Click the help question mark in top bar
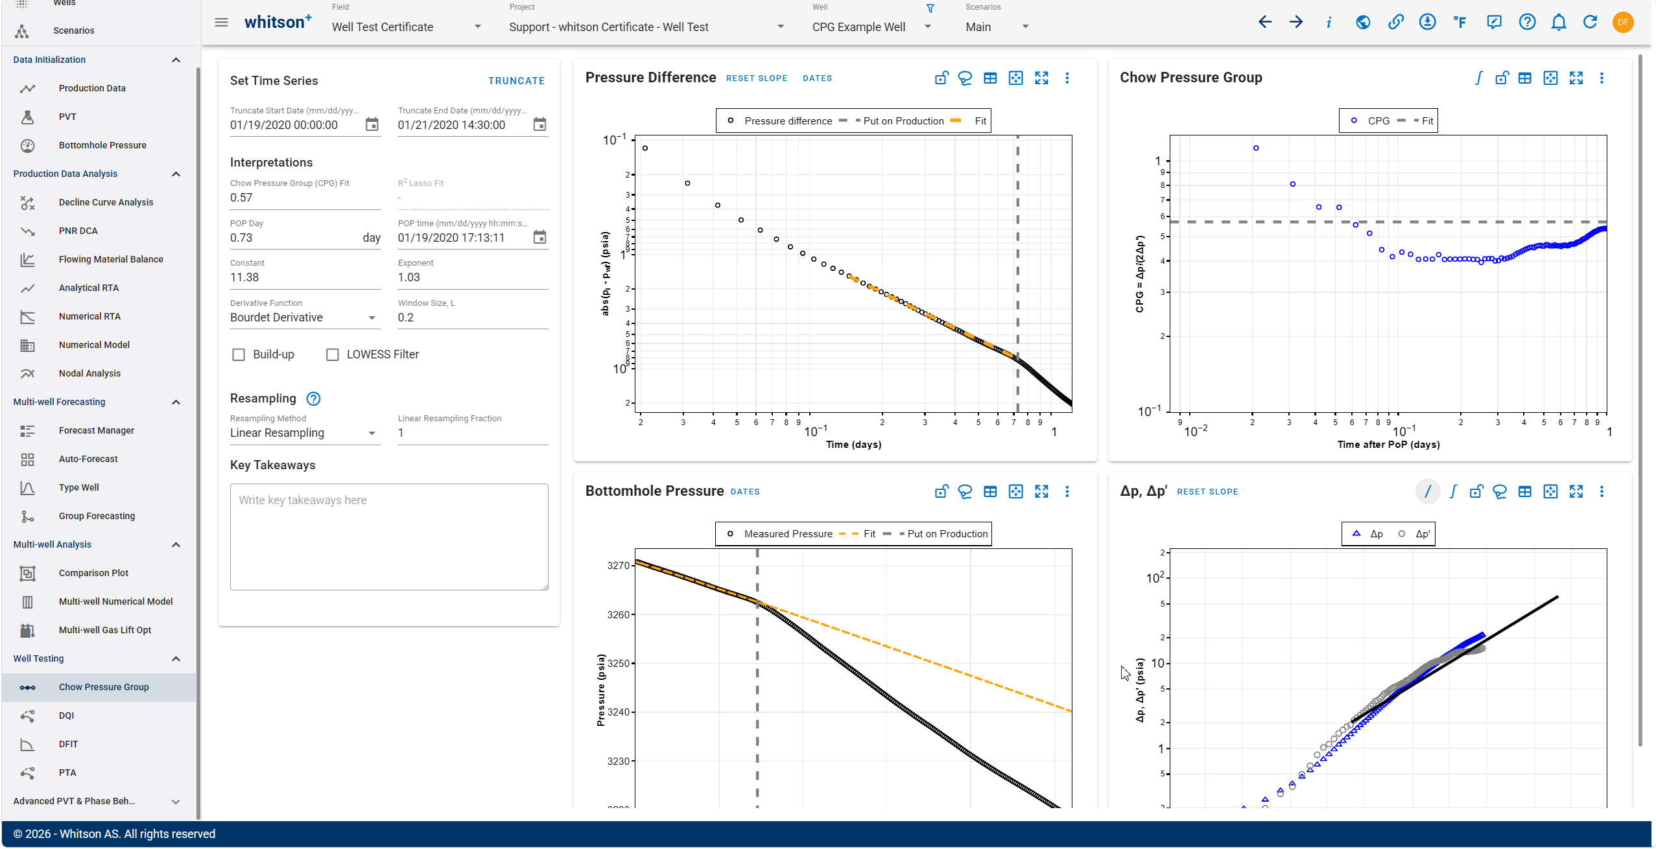The image size is (1656, 849). point(1527,23)
